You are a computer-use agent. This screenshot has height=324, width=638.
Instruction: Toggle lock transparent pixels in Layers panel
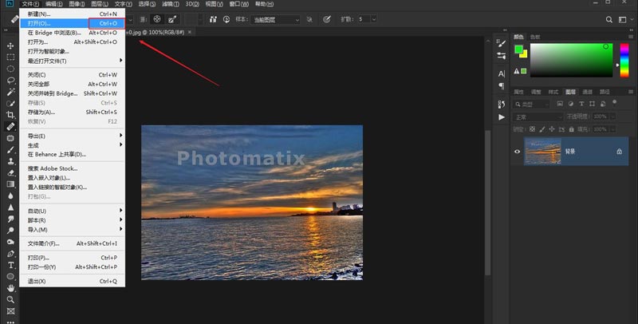(534, 128)
